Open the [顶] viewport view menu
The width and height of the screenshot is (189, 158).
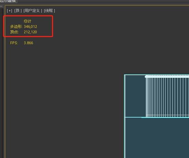coord(18,11)
